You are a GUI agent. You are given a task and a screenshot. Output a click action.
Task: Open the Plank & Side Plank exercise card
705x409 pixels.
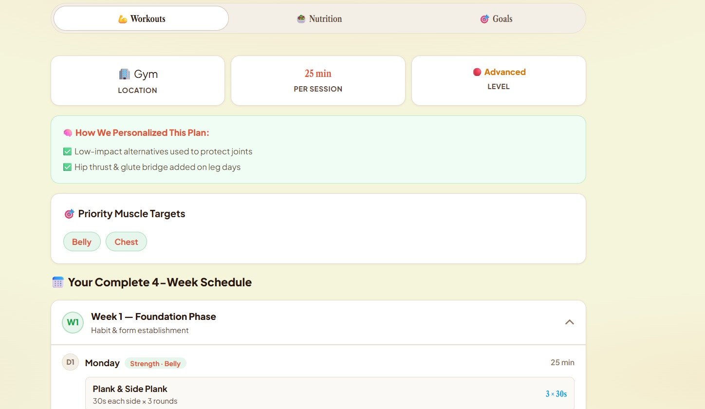pyautogui.click(x=330, y=394)
